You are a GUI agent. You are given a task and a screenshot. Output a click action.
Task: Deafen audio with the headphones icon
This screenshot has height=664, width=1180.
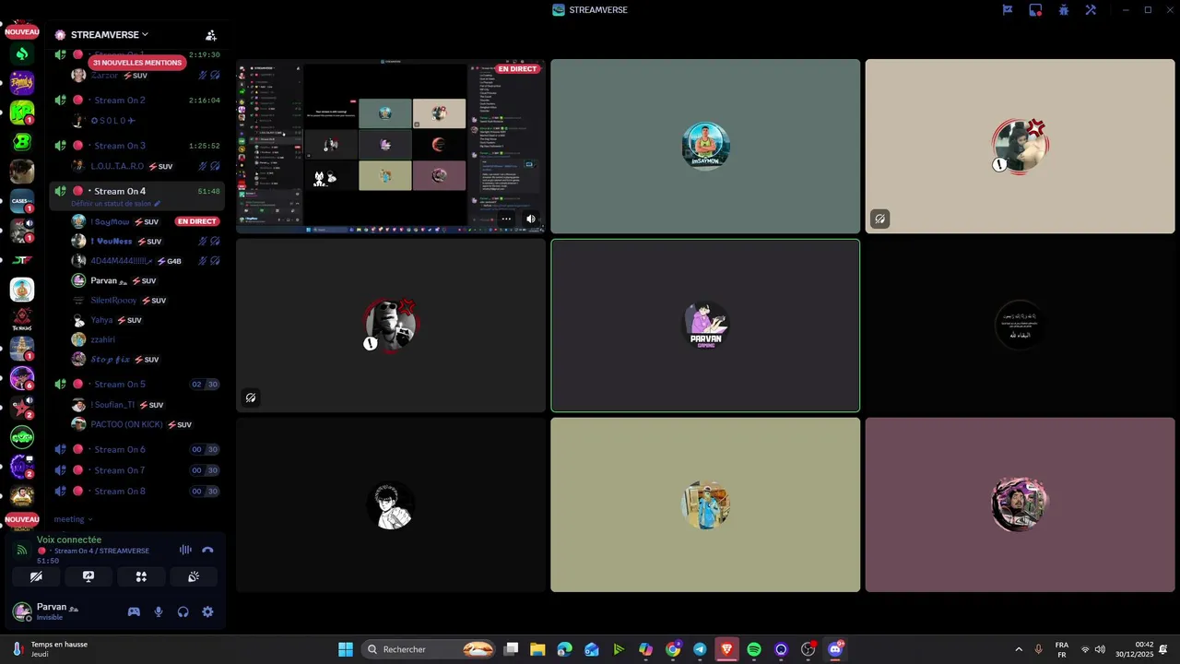coord(183,611)
